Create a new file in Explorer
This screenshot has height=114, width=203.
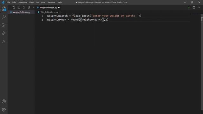(14, 8)
